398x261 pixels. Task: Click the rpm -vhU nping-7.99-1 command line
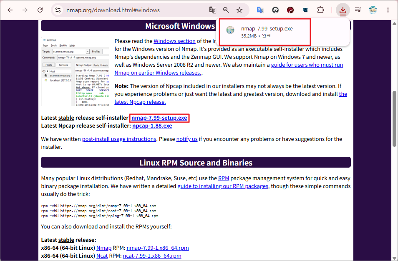click(99, 216)
